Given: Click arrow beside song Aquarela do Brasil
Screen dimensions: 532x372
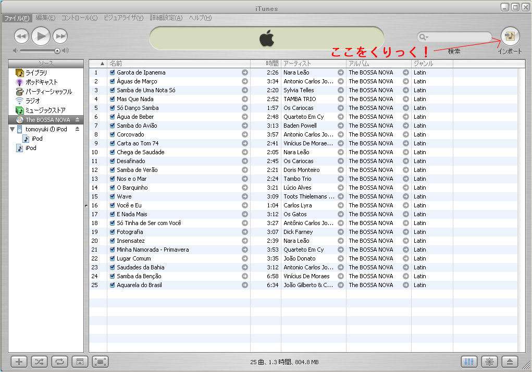Looking at the screenshot, I should pyautogui.click(x=244, y=285).
